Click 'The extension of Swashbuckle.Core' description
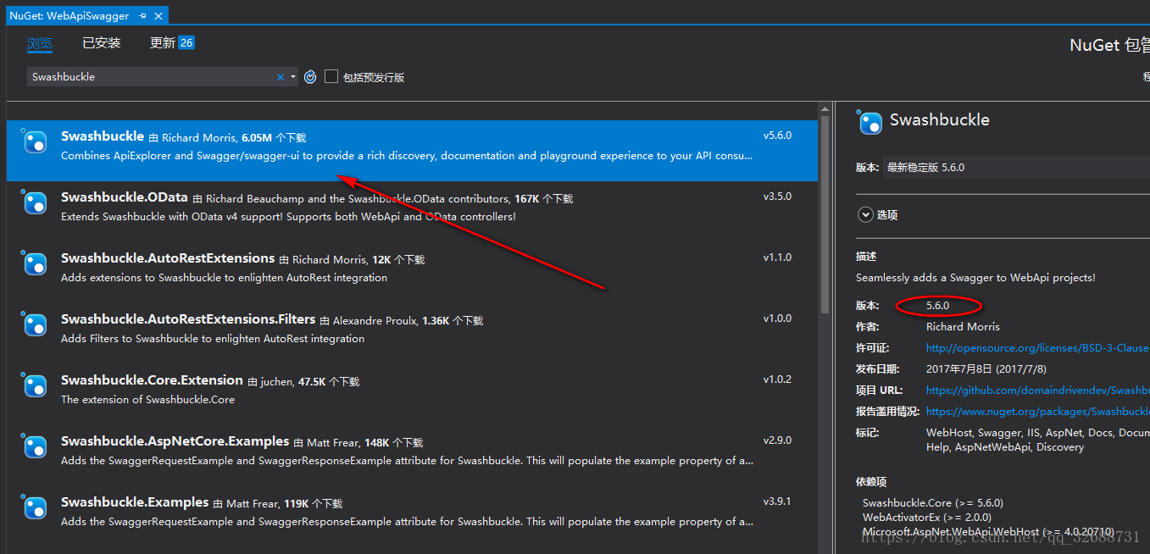The image size is (1150, 554). (x=147, y=400)
